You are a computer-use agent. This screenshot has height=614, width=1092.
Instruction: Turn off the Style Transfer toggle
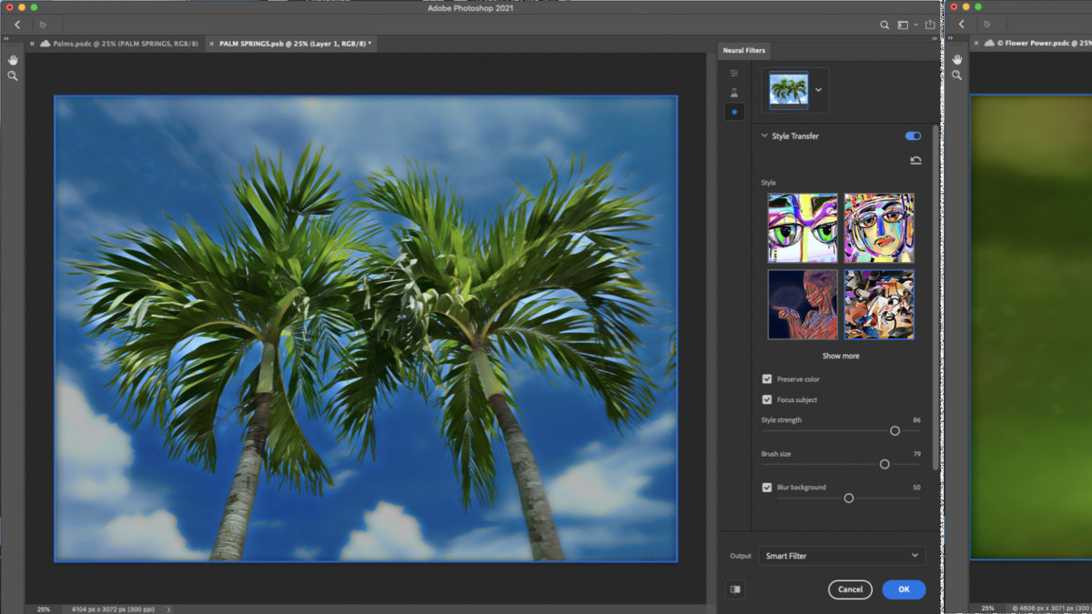coord(913,136)
